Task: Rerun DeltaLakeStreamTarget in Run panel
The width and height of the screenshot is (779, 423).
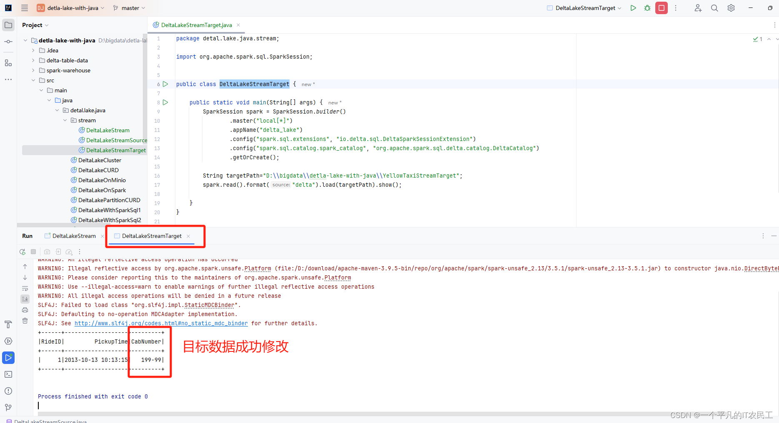Action: [22, 252]
